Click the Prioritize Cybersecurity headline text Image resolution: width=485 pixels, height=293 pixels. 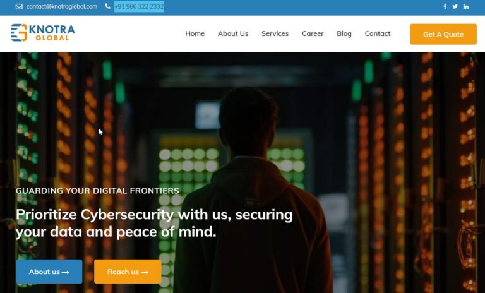(x=154, y=223)
